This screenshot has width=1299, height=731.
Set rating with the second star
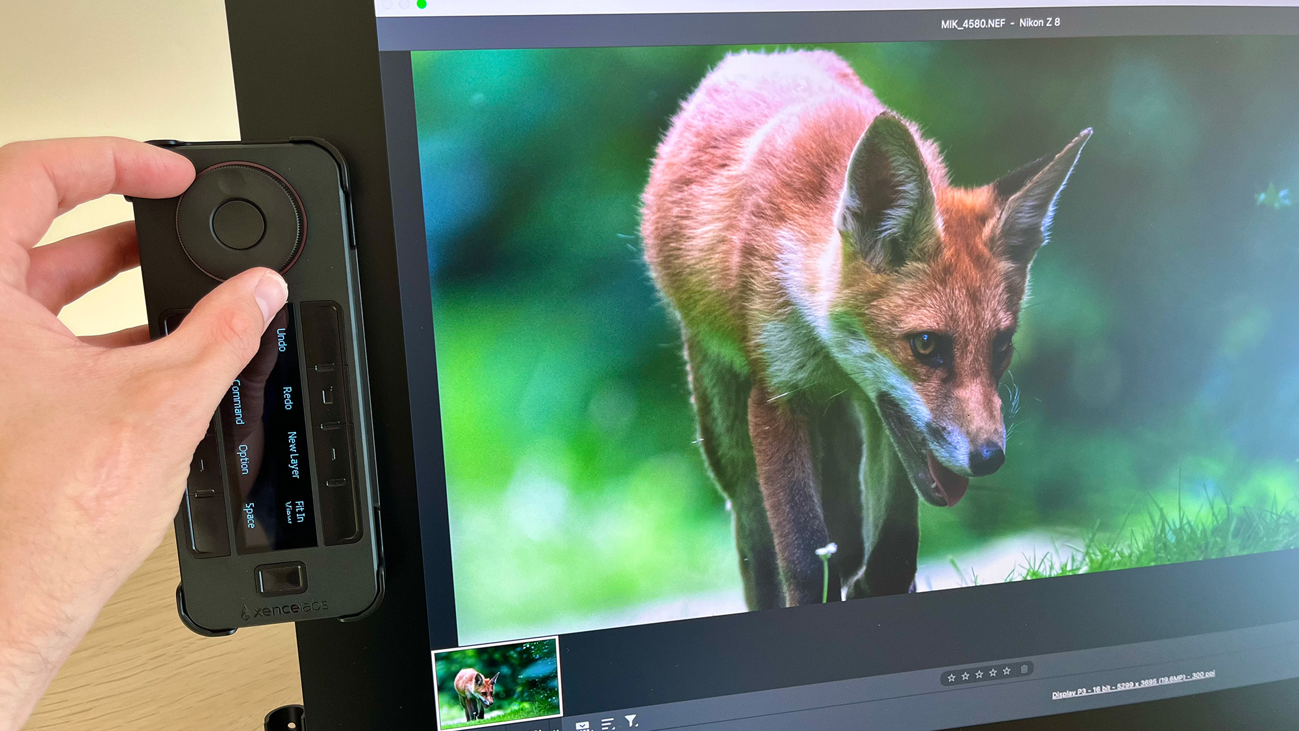(x=965, y=676)
